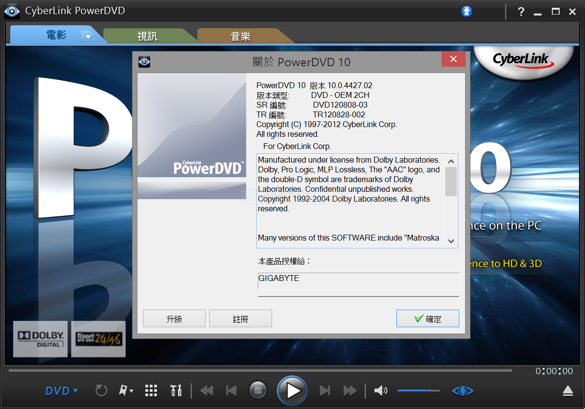
Task: Click the eject button
Action: 567,390
